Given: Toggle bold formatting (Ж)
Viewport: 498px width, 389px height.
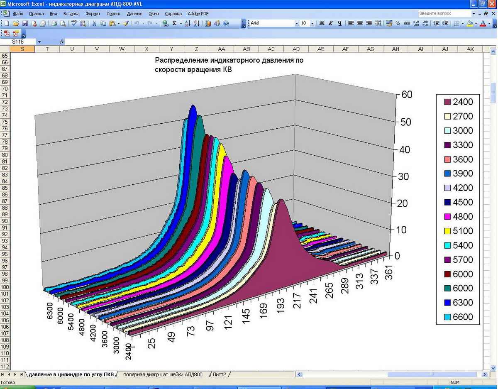Looking at the screenshot, I should [322, 24].
